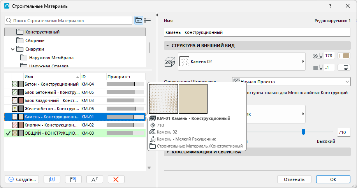The width and height of the screenshot is (357, 188).
Task: Click the Создать... button
Action: [22, 179]
